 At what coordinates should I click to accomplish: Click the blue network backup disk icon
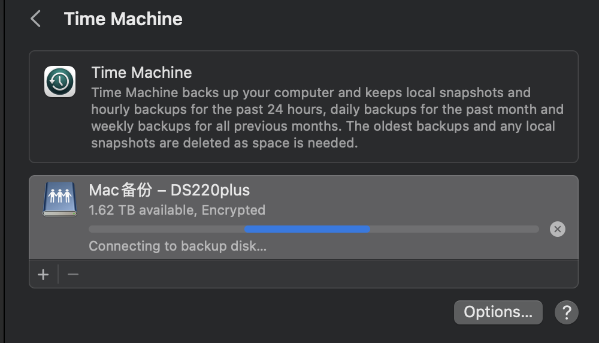tap(59, 199)
